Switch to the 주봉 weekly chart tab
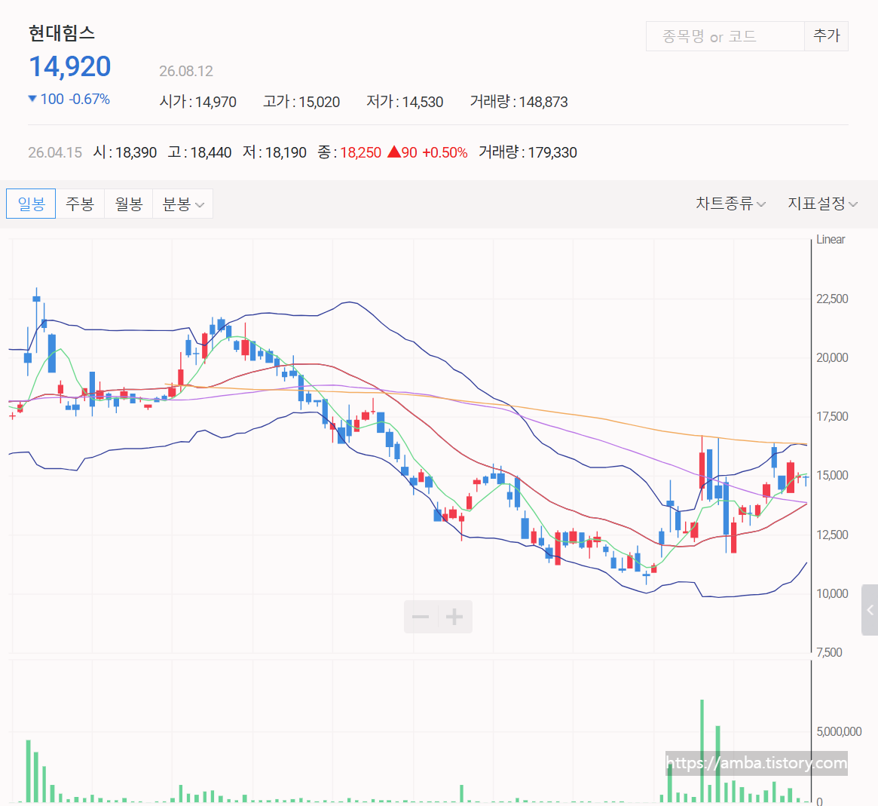Screen dimensions: 878x806 pyautogui.click(x=80, y=204)
